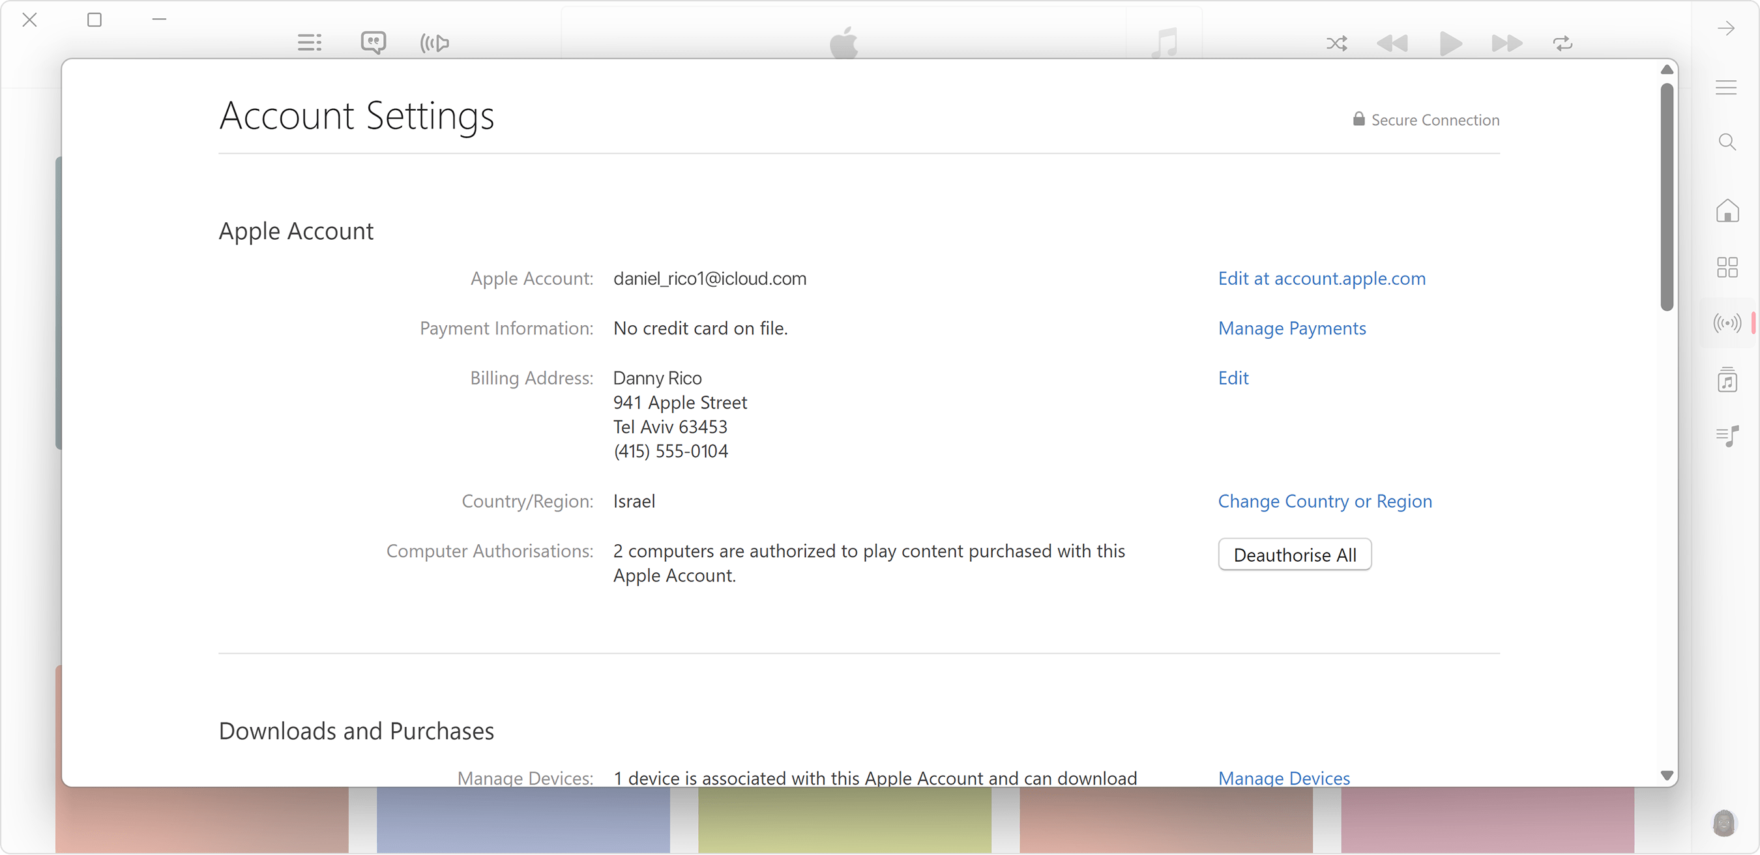The image size is (1760, 855).
Task: Open playlists icon in the sidebar
Action: point(1727,436)
